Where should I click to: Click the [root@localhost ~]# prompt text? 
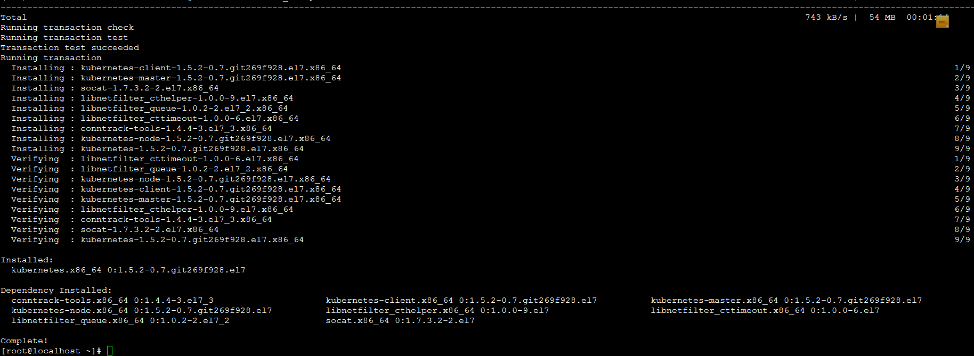click(x=51, y=351)
